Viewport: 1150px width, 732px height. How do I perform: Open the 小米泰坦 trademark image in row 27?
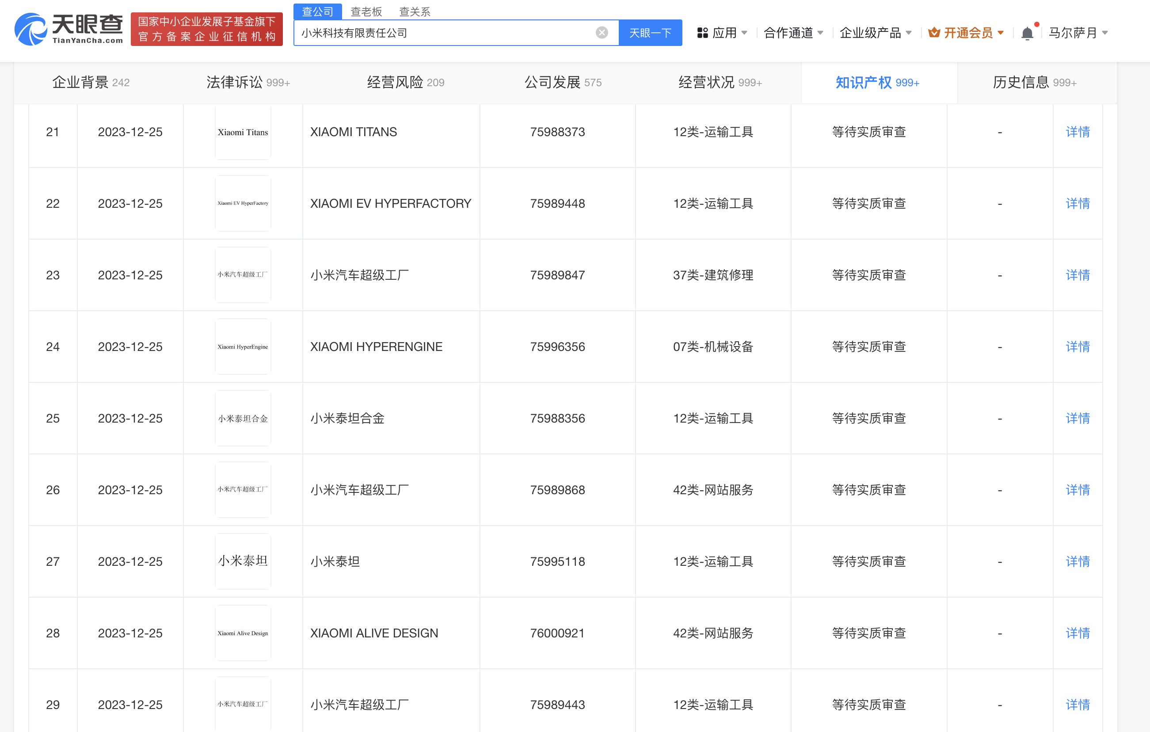[x=243, y=561]
